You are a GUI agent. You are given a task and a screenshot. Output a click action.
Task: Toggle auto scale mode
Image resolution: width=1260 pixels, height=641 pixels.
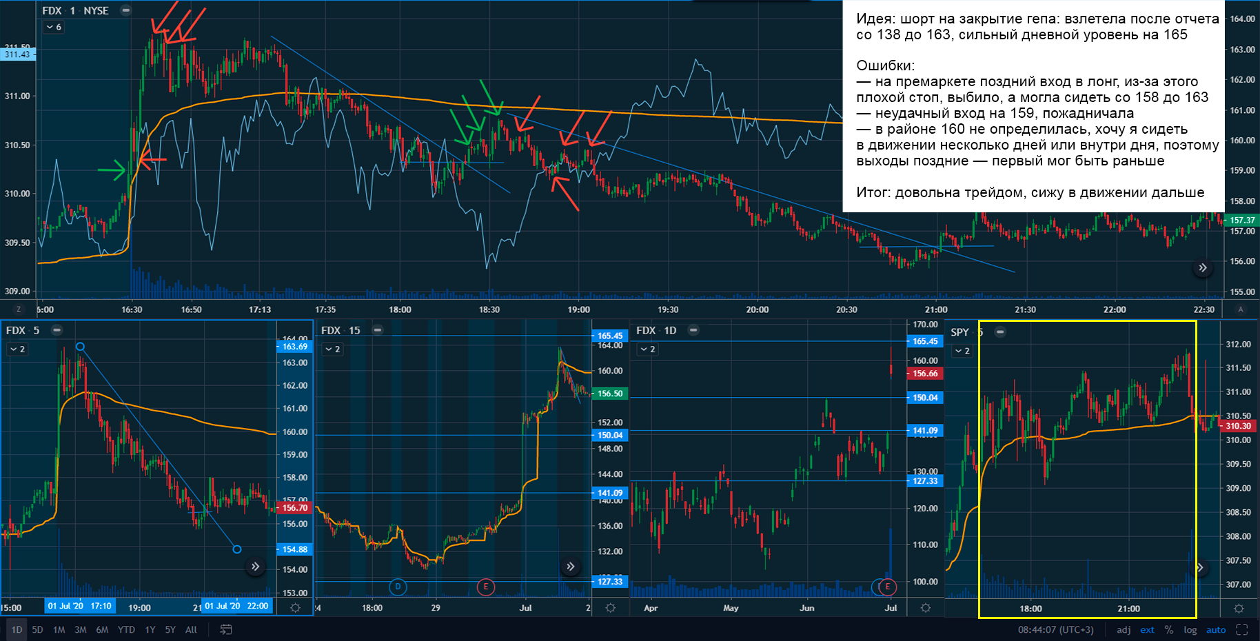coord(1216,629)
